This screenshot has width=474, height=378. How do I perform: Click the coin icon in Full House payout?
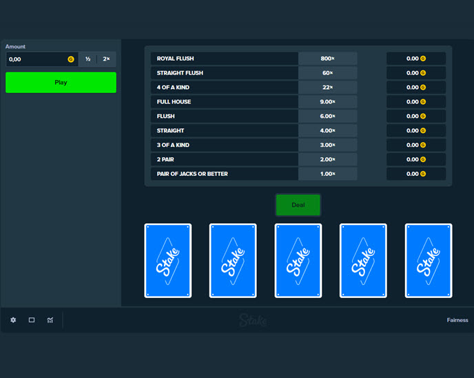[423, 102]
